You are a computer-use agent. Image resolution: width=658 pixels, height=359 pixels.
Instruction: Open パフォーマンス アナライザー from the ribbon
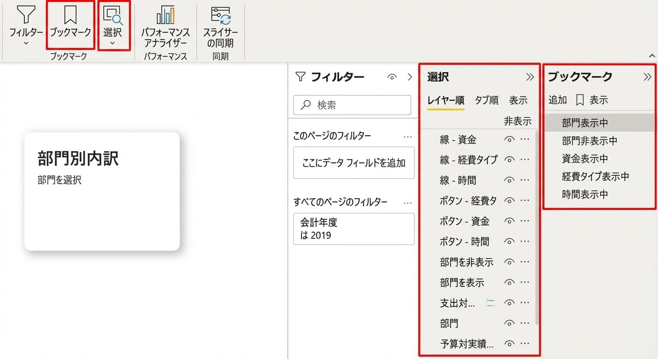click(165, 27)
